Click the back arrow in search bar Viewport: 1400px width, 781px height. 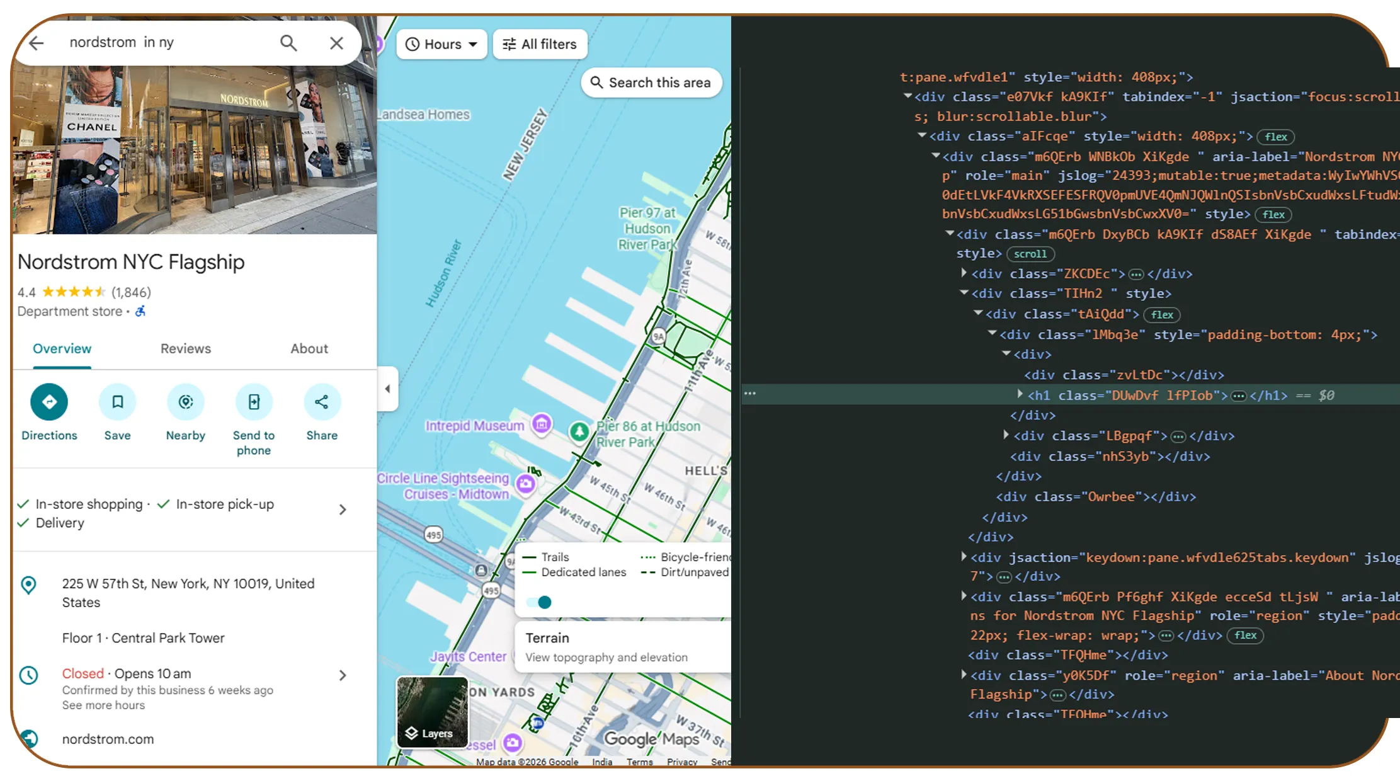37,43
